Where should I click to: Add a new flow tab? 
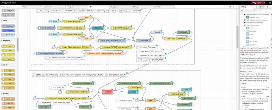click(233, 7)
